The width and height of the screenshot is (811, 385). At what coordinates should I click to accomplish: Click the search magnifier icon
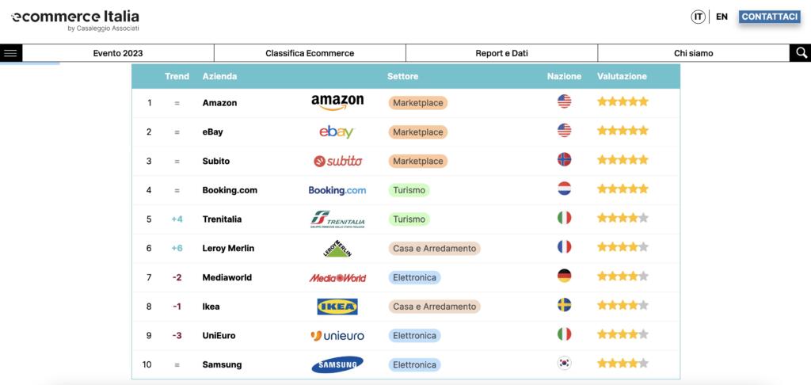801,53
